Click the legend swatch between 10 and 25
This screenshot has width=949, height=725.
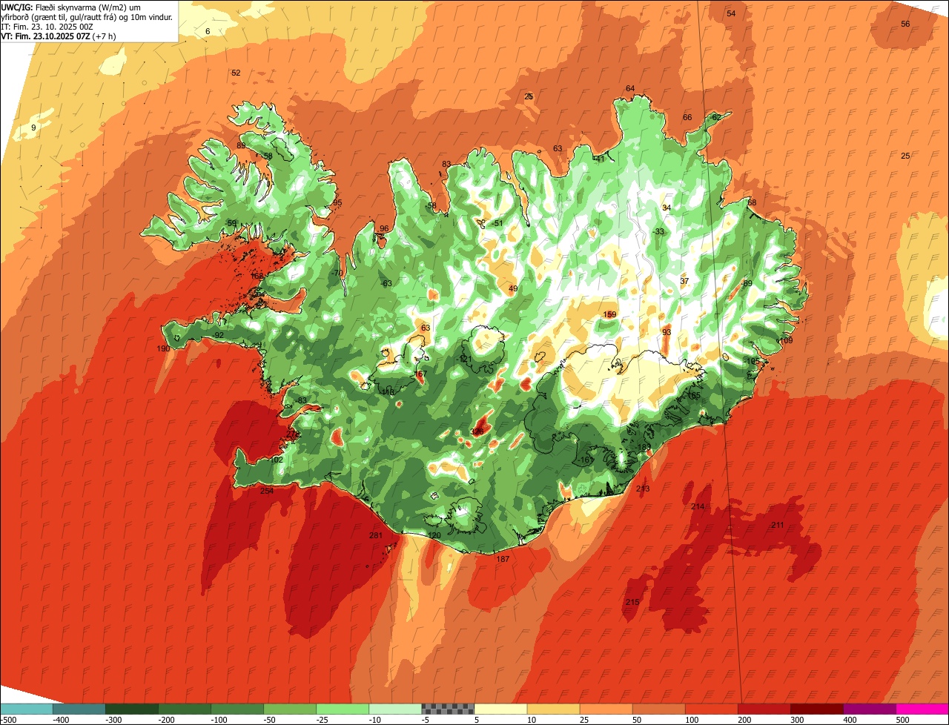point(553,709)
